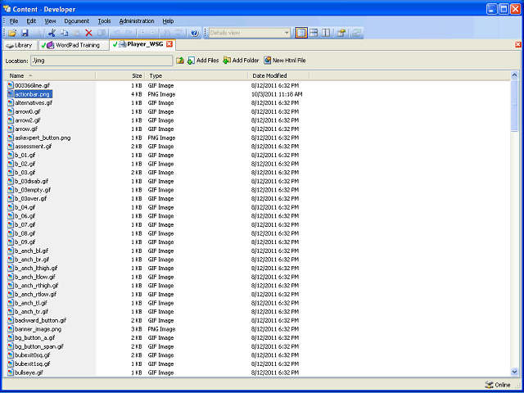
Task: Select file b_anch_lthigh.gif
Action: point(36,268)
